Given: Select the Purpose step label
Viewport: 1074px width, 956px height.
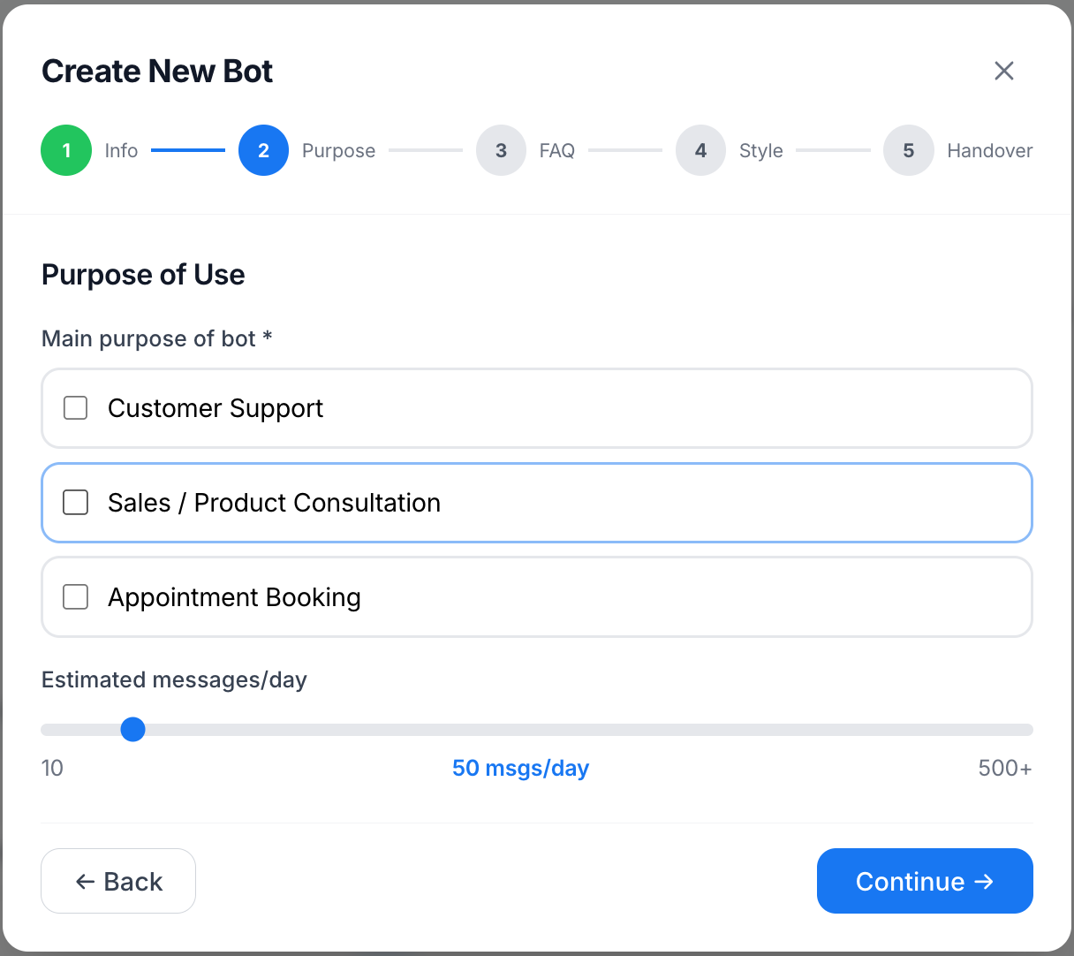Looking at the screenshot, I should (x=338, y=150).
